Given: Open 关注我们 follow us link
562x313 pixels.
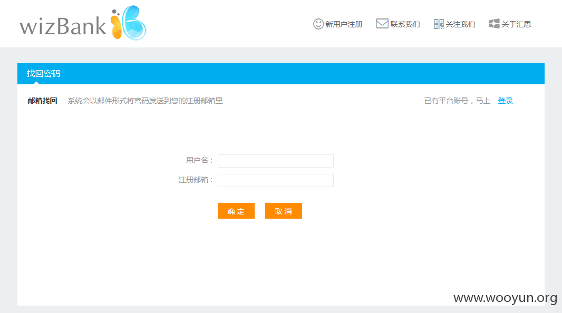Looking at the screenshot, I should pyautogui.click(x=461, y=24).
